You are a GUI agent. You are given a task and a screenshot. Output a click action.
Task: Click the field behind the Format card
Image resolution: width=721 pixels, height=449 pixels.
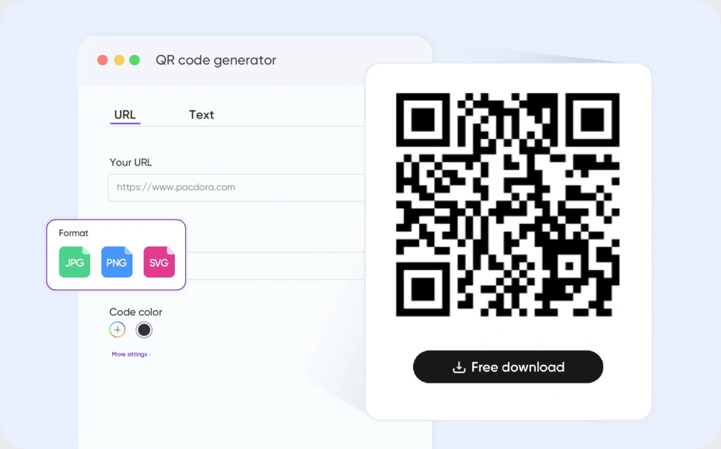click(x=275, y=266)
